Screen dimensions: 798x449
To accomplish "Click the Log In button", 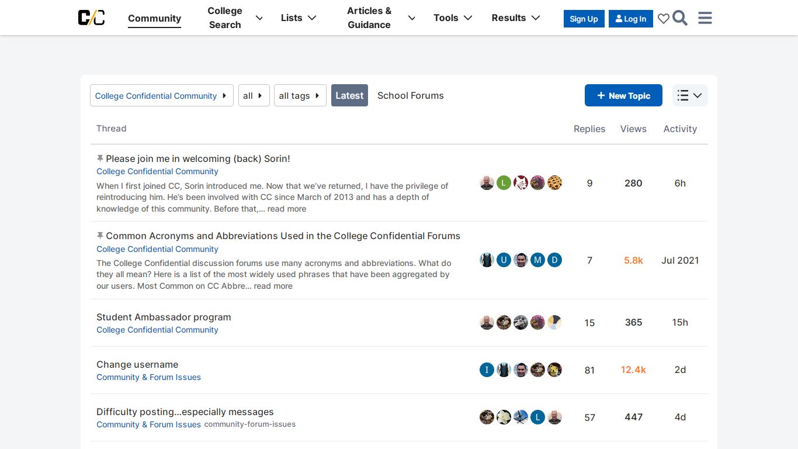I will point(631,19).
